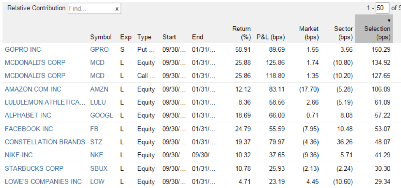Sort by Selection (bps) column header
This screenshot has width=401, height=188.
tap(377, 33)
